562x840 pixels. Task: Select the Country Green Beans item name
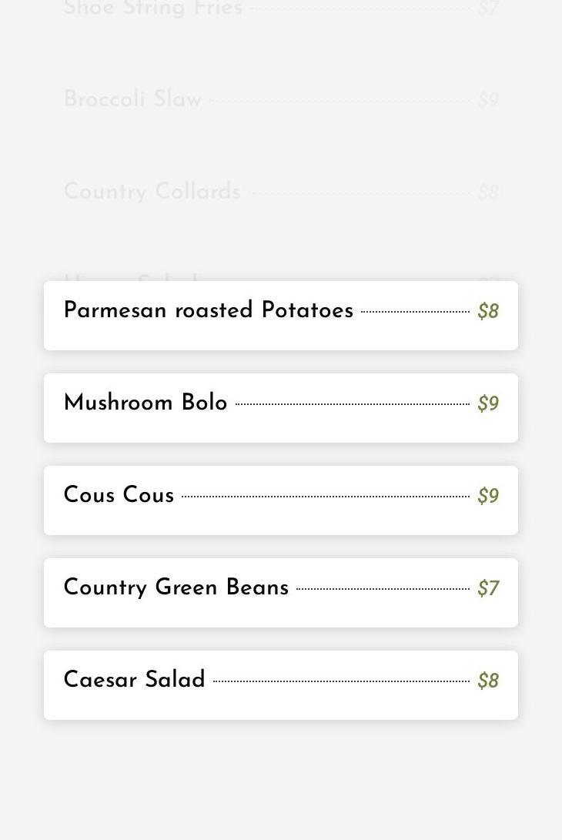[176, 587]
